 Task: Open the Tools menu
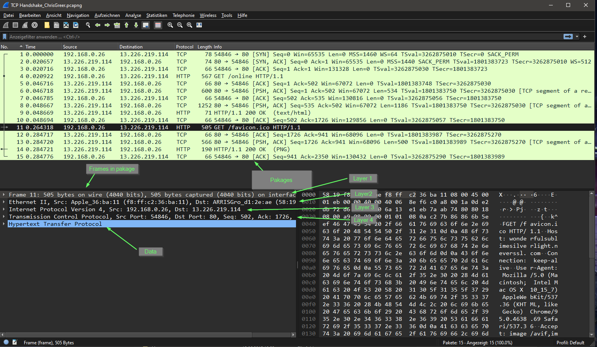[x=227, y=15]
